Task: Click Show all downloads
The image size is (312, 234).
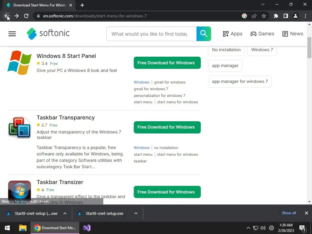Action: [x=289, y=213]
